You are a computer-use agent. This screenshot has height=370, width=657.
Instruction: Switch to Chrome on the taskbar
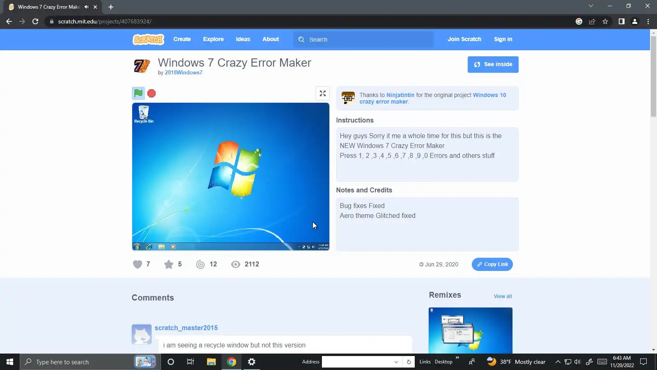click(232, 362)
